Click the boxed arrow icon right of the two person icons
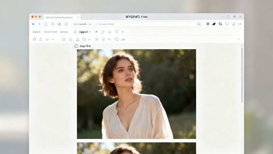 click(x=84, y=39)
